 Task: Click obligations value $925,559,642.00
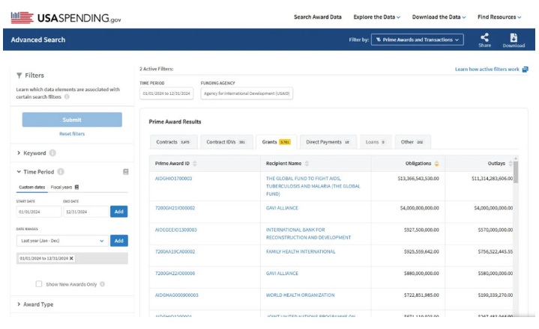click(x=421, y=251)
